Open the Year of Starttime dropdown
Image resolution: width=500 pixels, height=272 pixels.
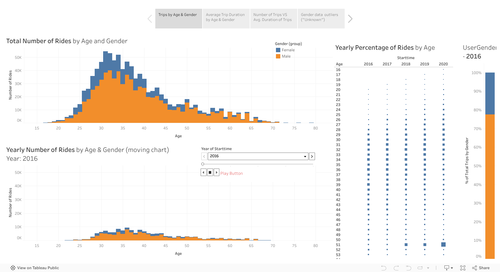point(305,156)
